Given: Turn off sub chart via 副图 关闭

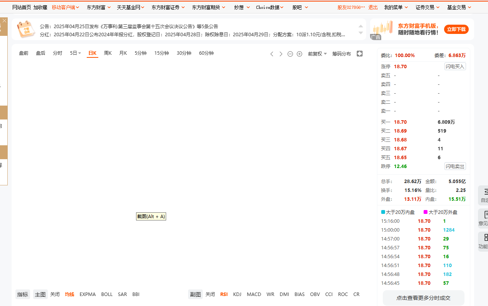Looking at the screenshot, I should pyautogui.click(x=210, y=294).
